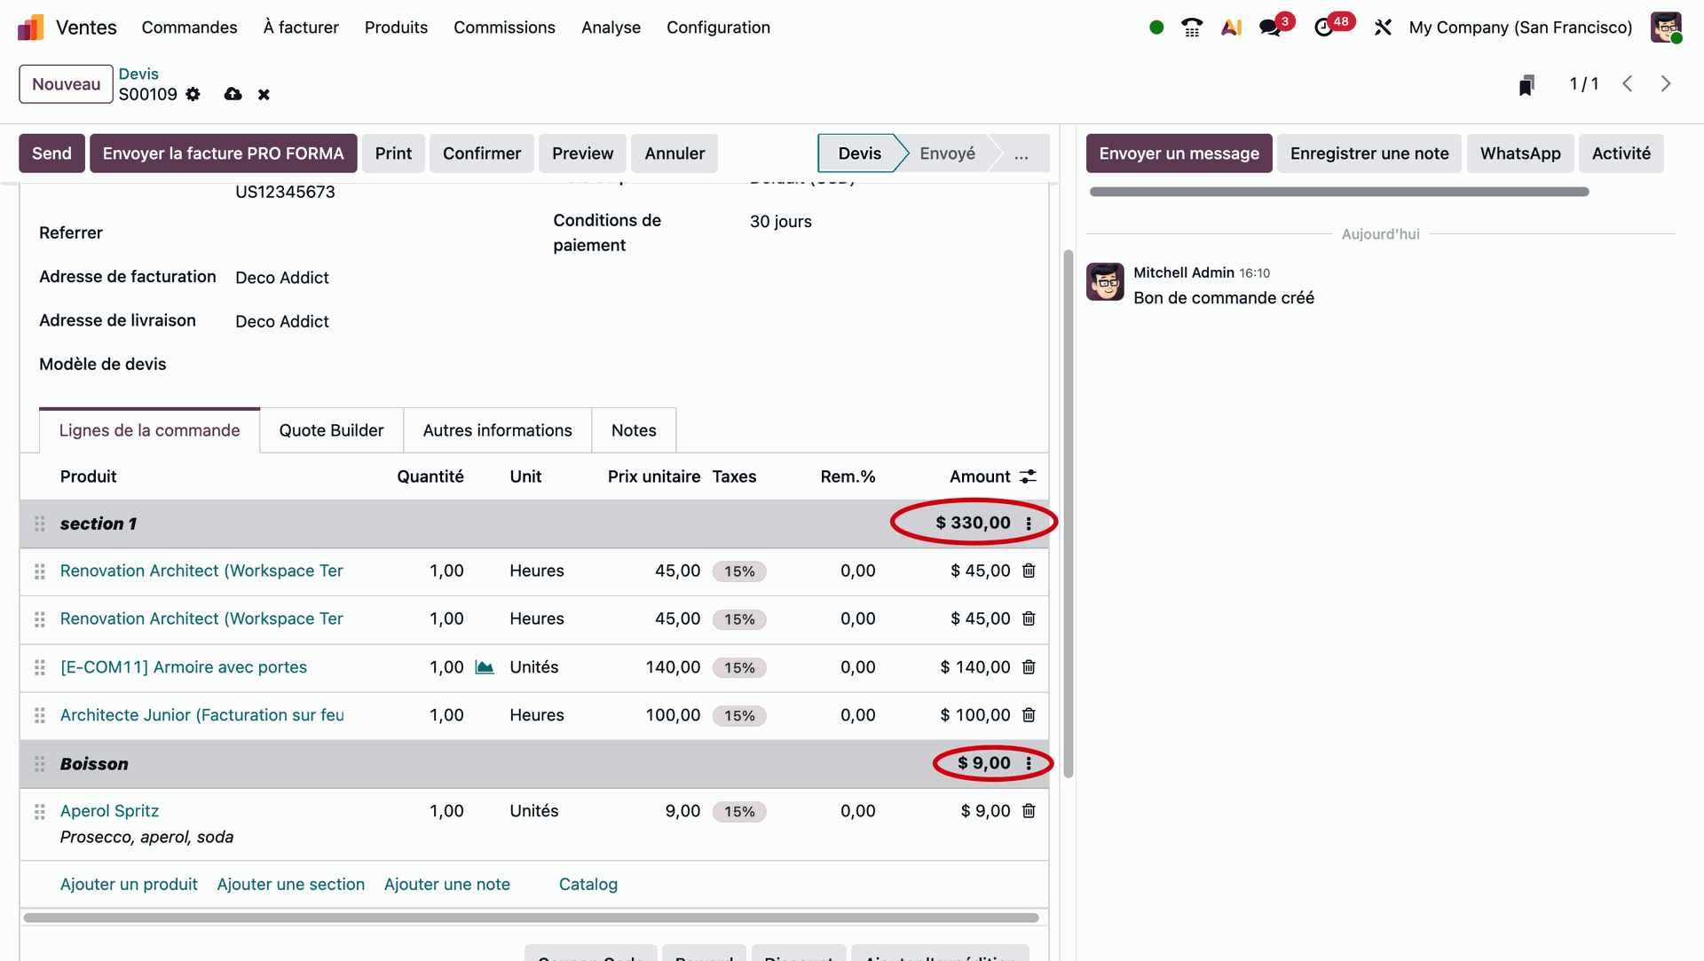Click the bookmark icon in header

[x=1526, y=84]
